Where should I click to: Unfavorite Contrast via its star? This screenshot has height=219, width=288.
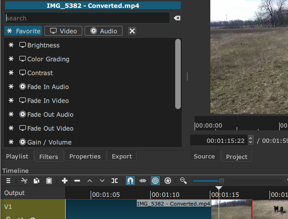(x=11, y=73)
